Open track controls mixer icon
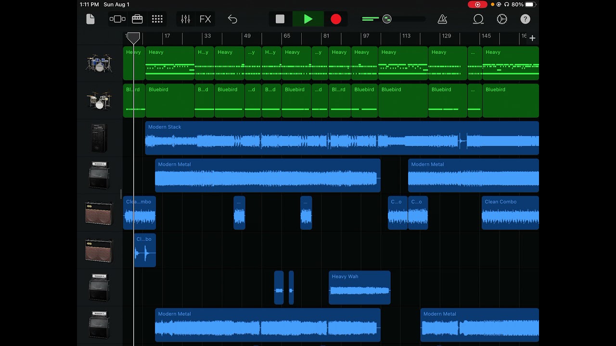 tap(186, 19)
